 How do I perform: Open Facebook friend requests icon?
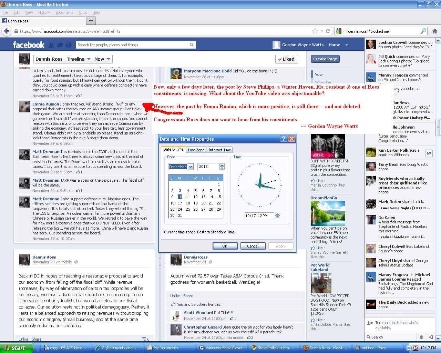point(51,45)
